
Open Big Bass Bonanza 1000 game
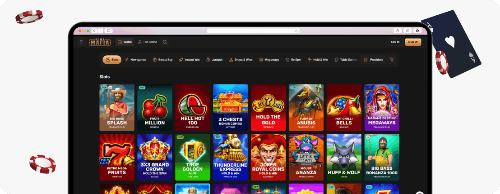(x=382, y=157)
